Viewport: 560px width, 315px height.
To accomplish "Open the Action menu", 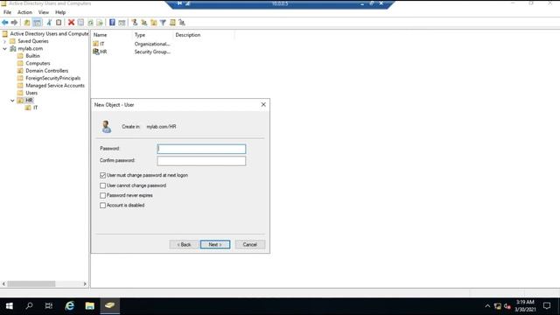I will [x=24, y=12].
